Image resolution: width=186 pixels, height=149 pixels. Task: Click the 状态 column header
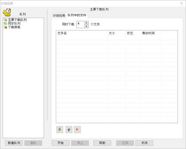coord(133,33)
